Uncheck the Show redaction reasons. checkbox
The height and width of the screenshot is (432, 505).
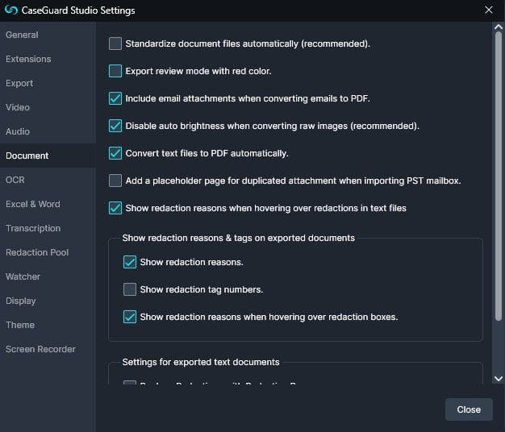pos(130,262)
